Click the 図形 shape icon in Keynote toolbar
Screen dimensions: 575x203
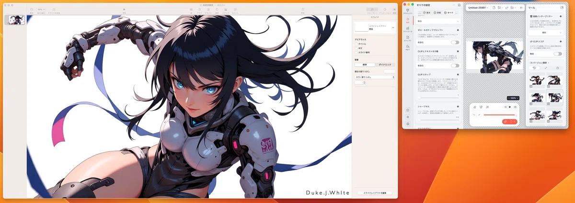tap(217, 9)
